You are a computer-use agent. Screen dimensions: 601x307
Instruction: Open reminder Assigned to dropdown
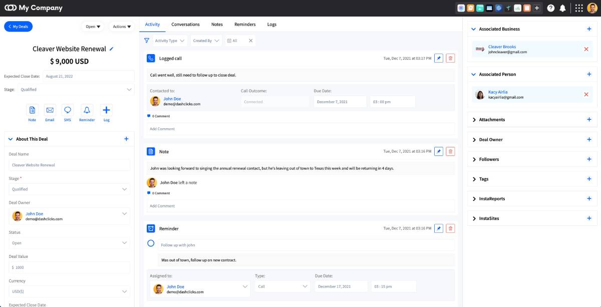pos(200,289)
